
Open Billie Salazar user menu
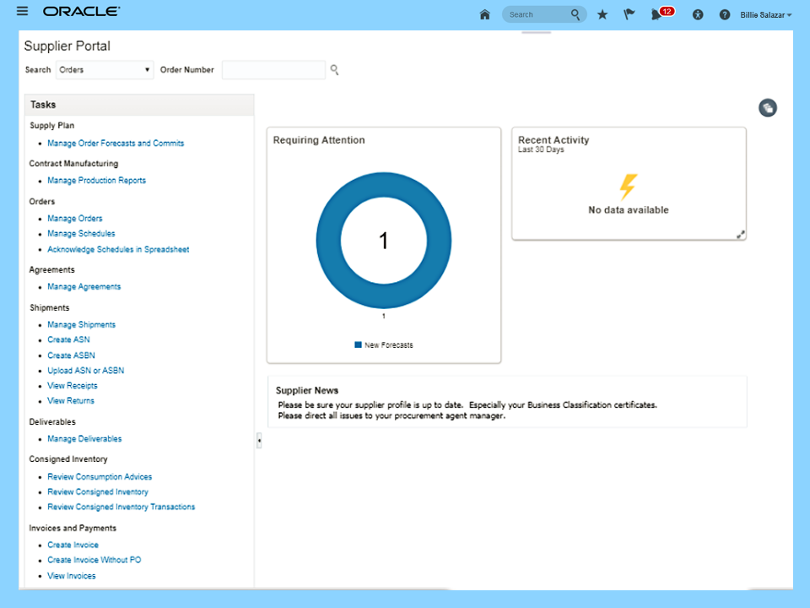[x=766, y=15]
